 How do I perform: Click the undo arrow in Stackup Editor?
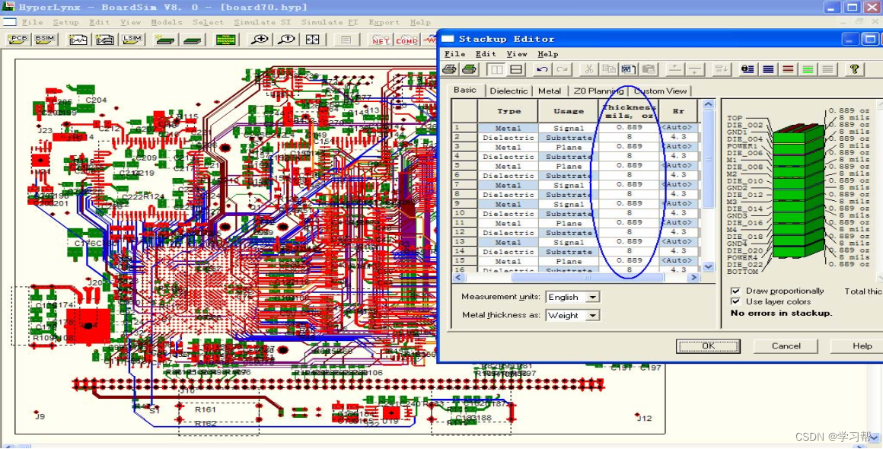pyautogui.click(x=542, y=69)
